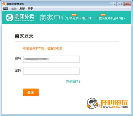Minimize the 美团外卖商家版 window
This screenshot has width=133, height=116.
click(x=113, y=4)
